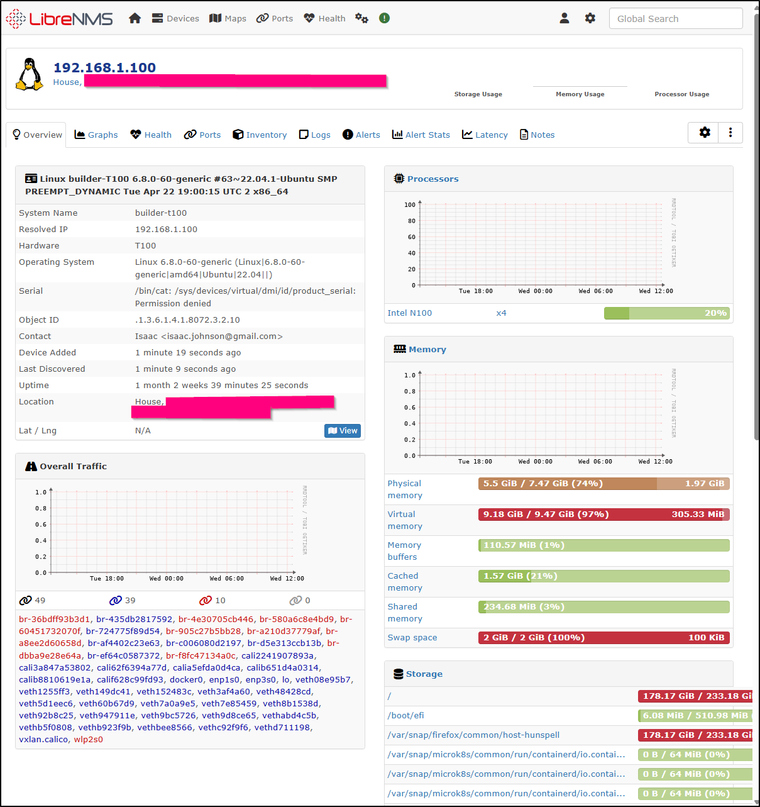
Task: Open the Storage panel heading link
Action: (x=424, y=674)
